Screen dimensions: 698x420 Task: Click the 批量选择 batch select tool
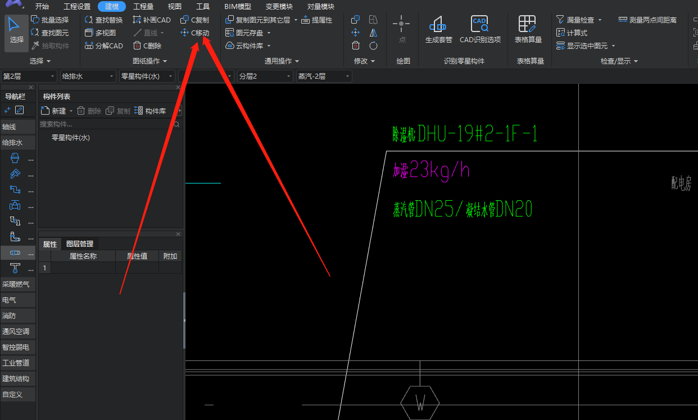click(x=49, y=20)
